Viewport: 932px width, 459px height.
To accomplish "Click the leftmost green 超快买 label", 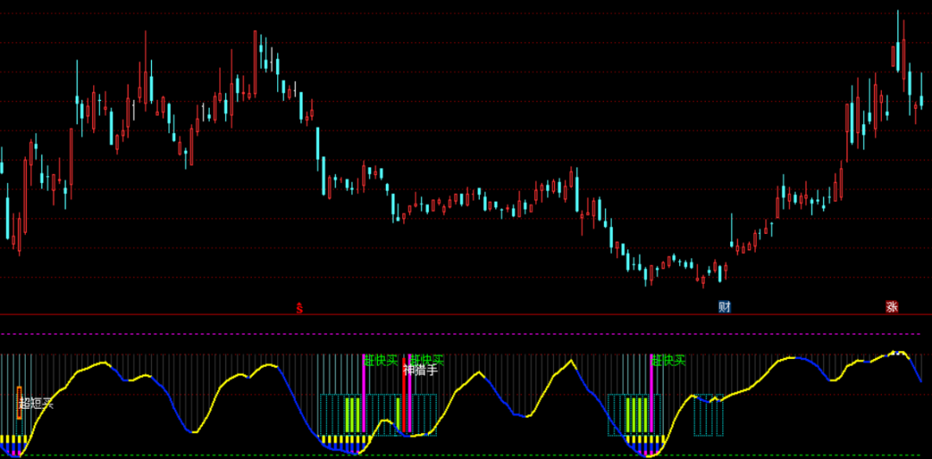I will click(381, 360).
